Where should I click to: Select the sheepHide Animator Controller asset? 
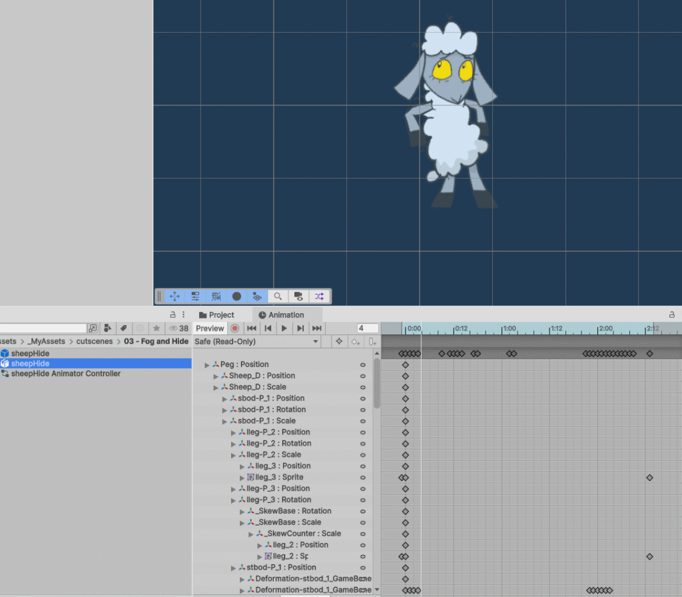click(65, 374)
